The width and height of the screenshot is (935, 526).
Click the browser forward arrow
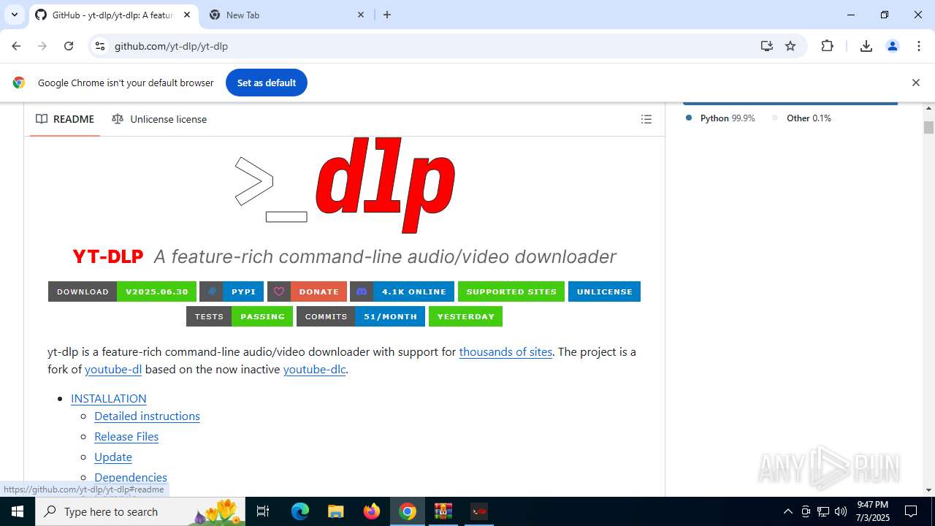[x=42, y=46]
